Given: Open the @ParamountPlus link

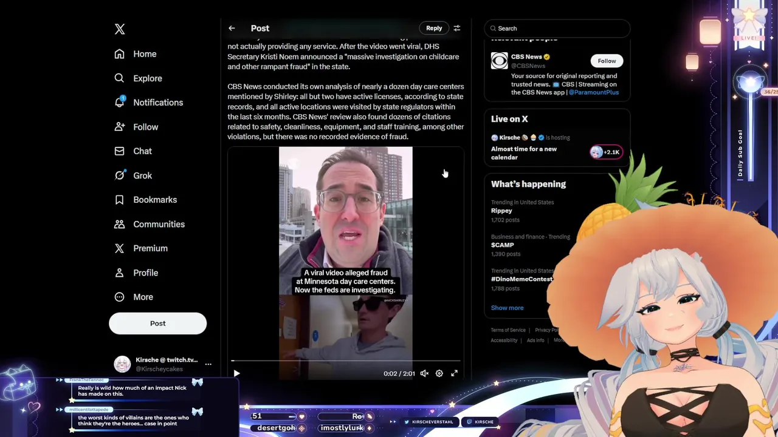Looking at the screenshot, I should (x=594, y=92).
